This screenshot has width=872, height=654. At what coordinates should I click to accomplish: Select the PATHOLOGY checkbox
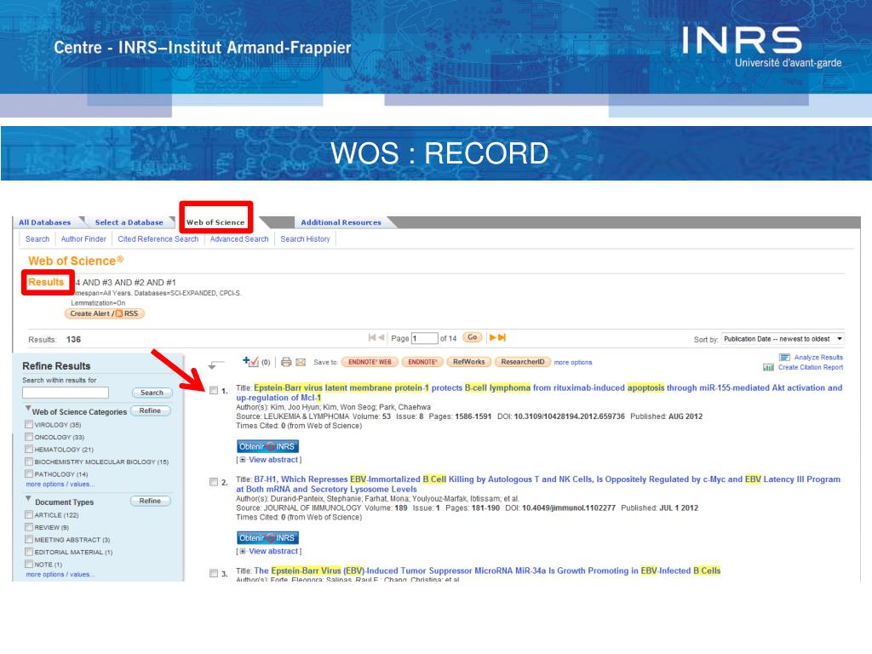[29, 473]
